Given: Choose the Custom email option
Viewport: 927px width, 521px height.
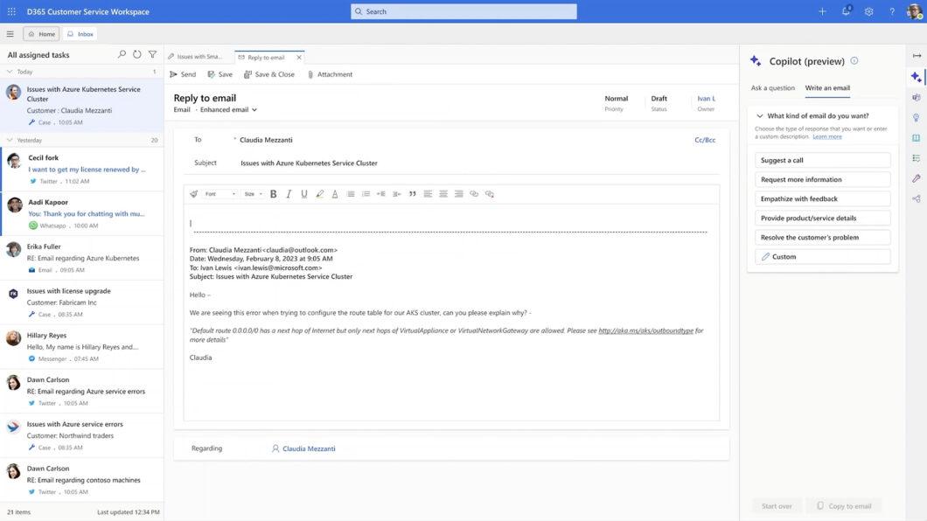Looking at the screenshot, I should pos(822,257).
